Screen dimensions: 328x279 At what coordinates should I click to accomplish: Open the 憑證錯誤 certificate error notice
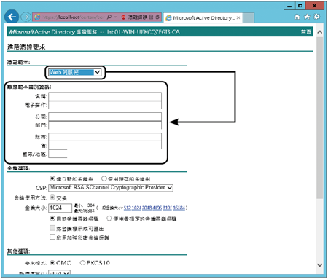pyautogui.click(x=138, y=17)
